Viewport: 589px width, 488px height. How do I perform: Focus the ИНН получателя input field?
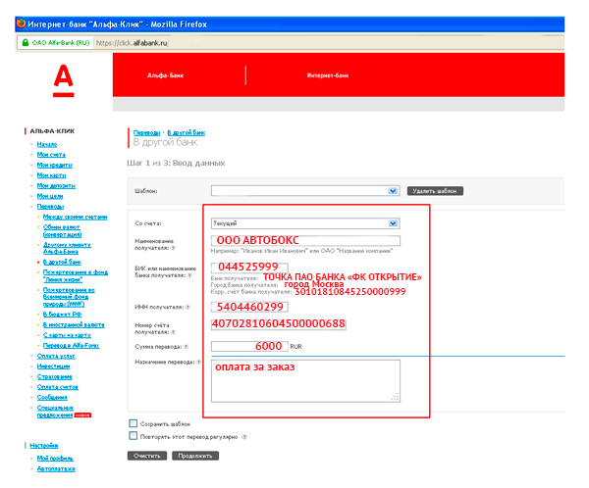click(x=249, y=307)
